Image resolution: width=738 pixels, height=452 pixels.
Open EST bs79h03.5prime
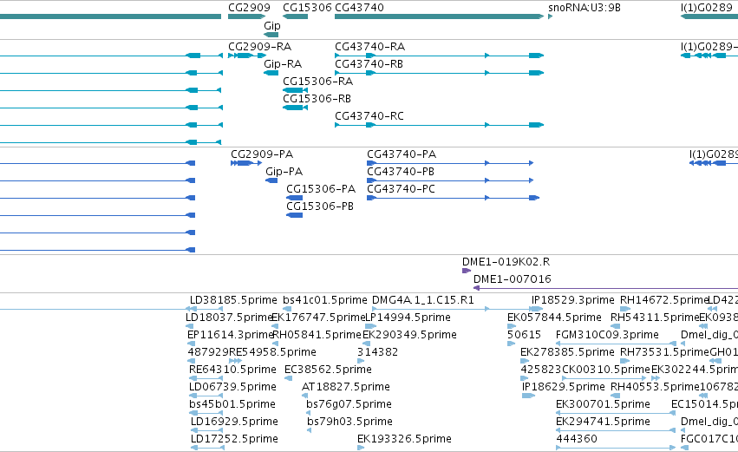pyautogui.click(x=349, y=423)
